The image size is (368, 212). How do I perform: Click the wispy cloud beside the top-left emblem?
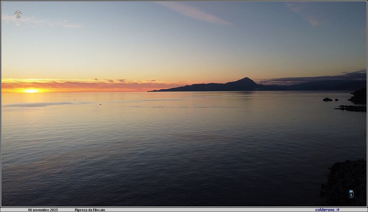click(x=42, y=23)
